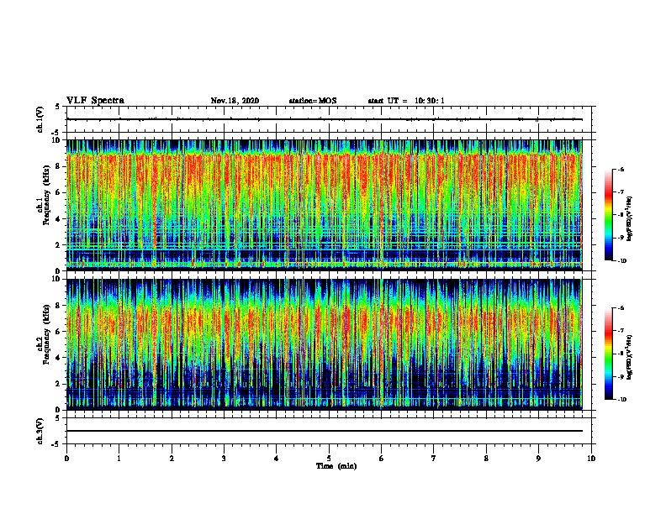Click the time axis tick label "7"

coord(434,459)
